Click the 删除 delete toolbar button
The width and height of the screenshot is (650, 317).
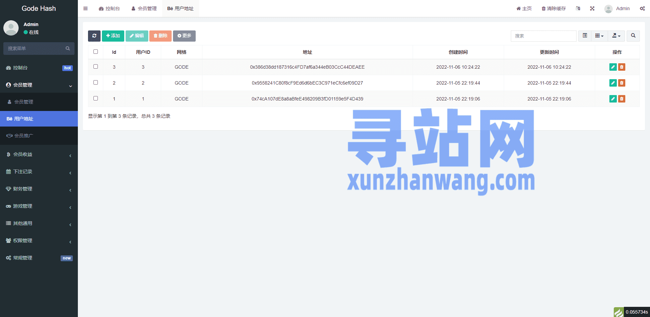pos(160,36)
